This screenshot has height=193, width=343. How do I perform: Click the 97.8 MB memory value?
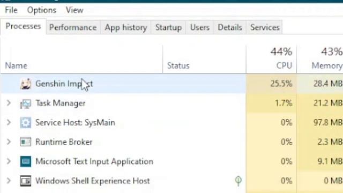pyautogui.click(x=327, y=123)
